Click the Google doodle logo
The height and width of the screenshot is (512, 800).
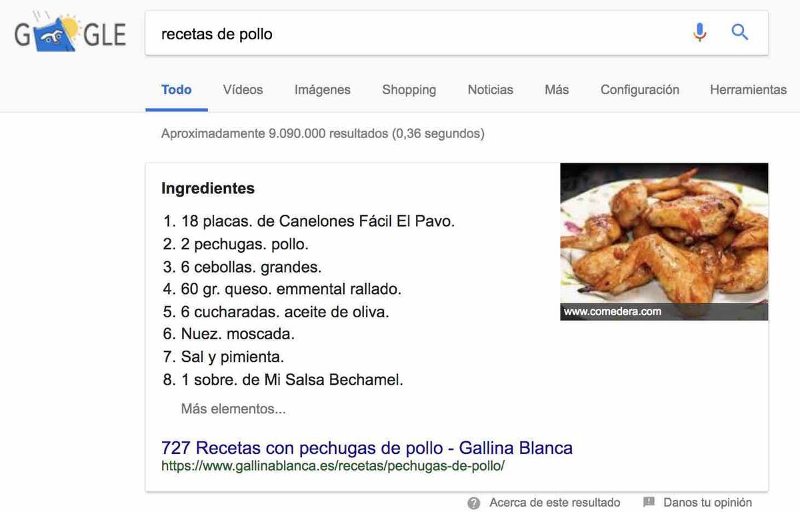point(69,32)
